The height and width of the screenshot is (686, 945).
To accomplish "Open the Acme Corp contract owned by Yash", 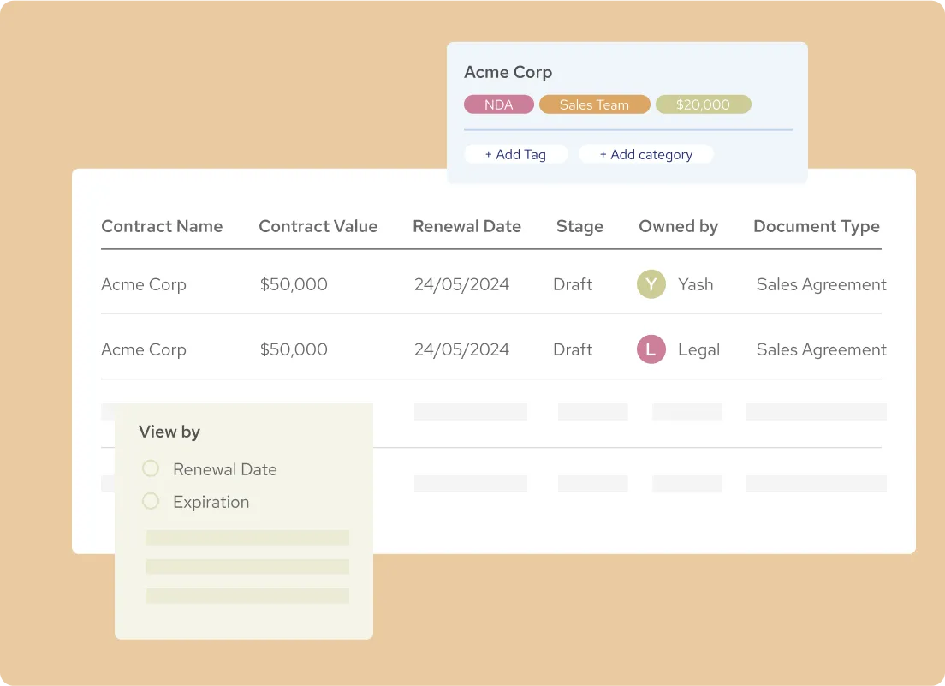I will pos(144,284).
